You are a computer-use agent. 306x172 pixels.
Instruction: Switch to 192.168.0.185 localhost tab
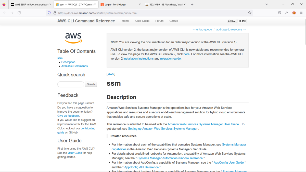[165, 4]
